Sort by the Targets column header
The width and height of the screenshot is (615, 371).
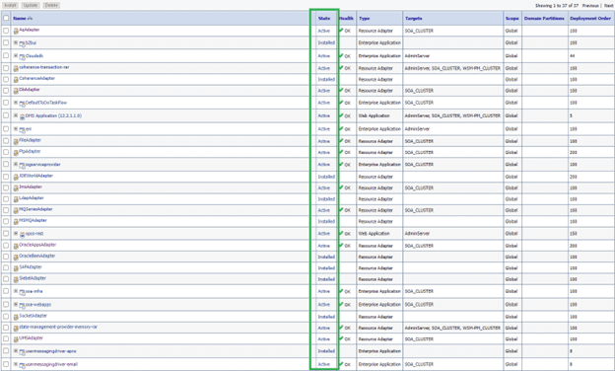(413, 19)
